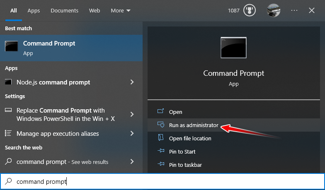Click the large Command Prompt preview icon
This screenshot has width=325, height=190.
[233, 48]
